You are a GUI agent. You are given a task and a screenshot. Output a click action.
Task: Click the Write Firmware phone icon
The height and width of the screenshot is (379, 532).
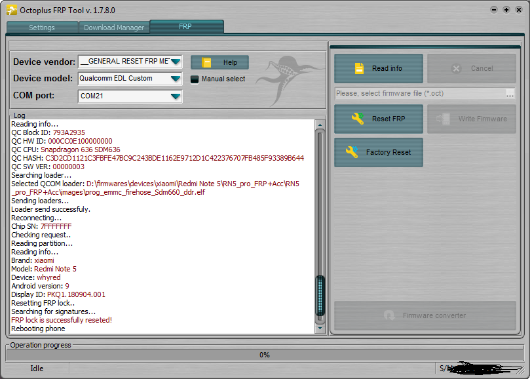(443, 119)
